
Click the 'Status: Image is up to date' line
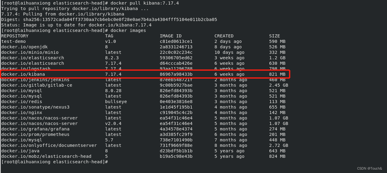point(76,25)
